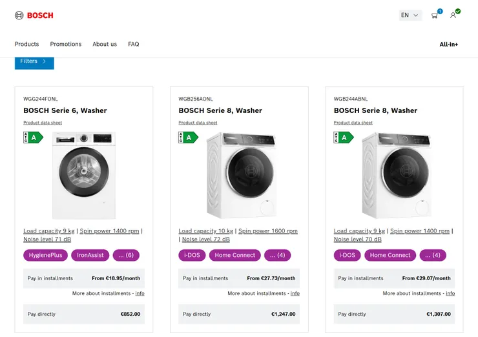Select the HygienePlus feature tag
The image size is (478, 337).
click(45, 255)
